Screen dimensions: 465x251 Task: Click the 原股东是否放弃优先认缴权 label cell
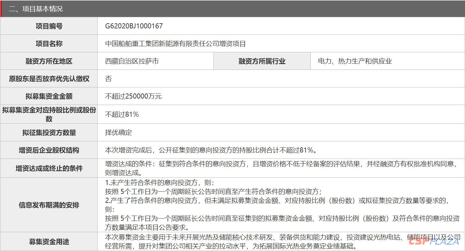tap(49, 79)
